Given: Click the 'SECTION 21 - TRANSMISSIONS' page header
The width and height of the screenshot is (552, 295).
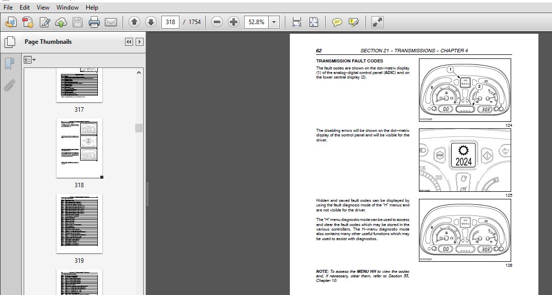Looking at the screenshot, I should point(414,51).
